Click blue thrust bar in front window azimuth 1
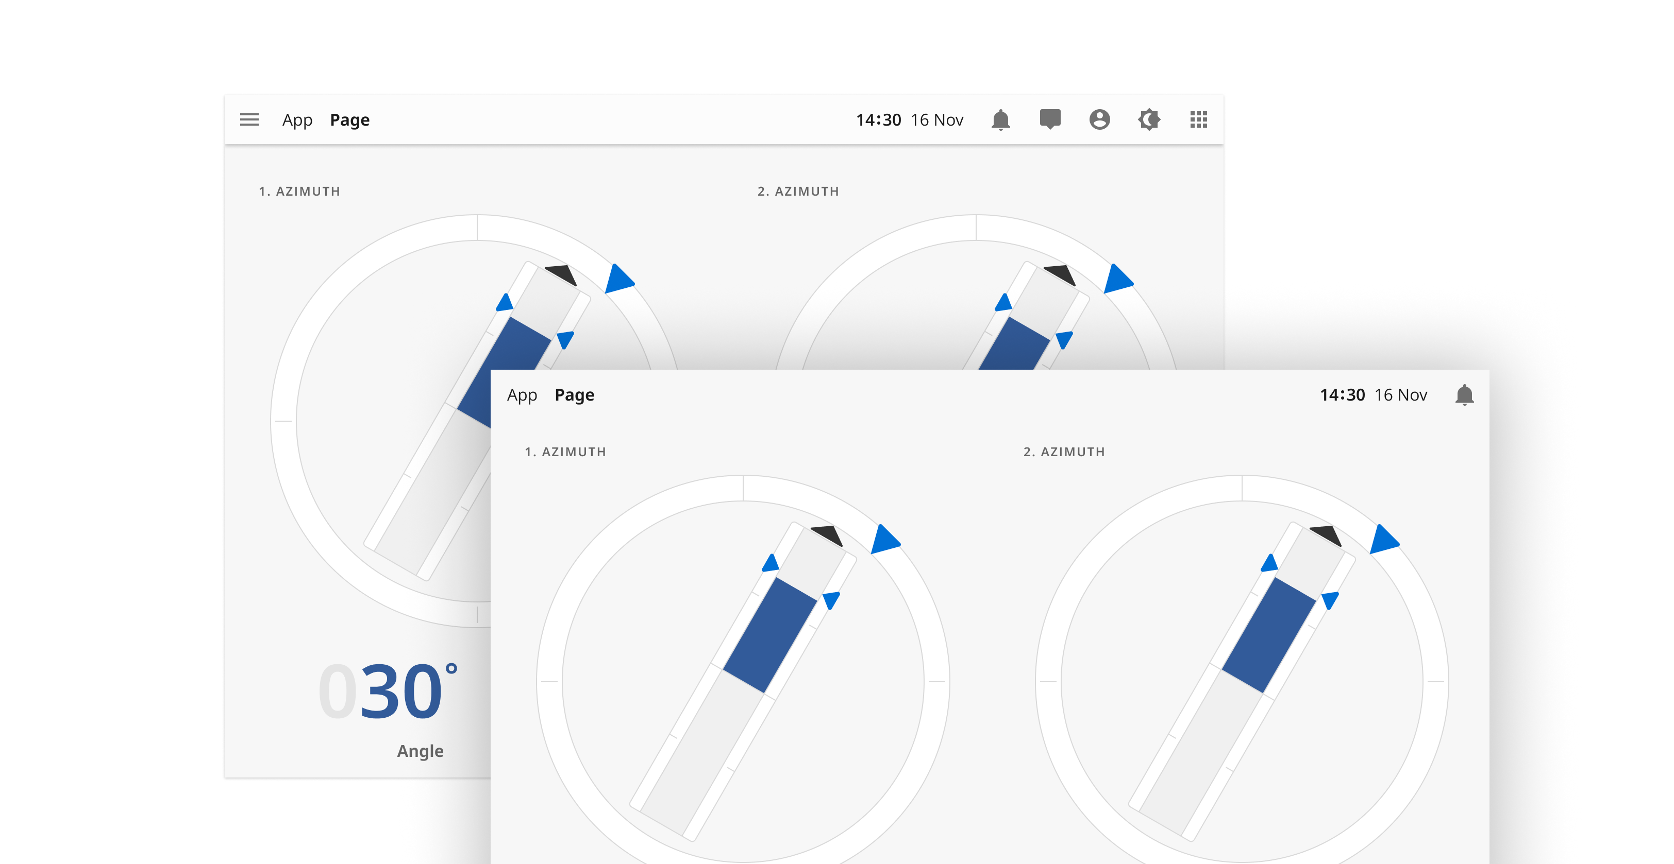 tap(770, 635)
